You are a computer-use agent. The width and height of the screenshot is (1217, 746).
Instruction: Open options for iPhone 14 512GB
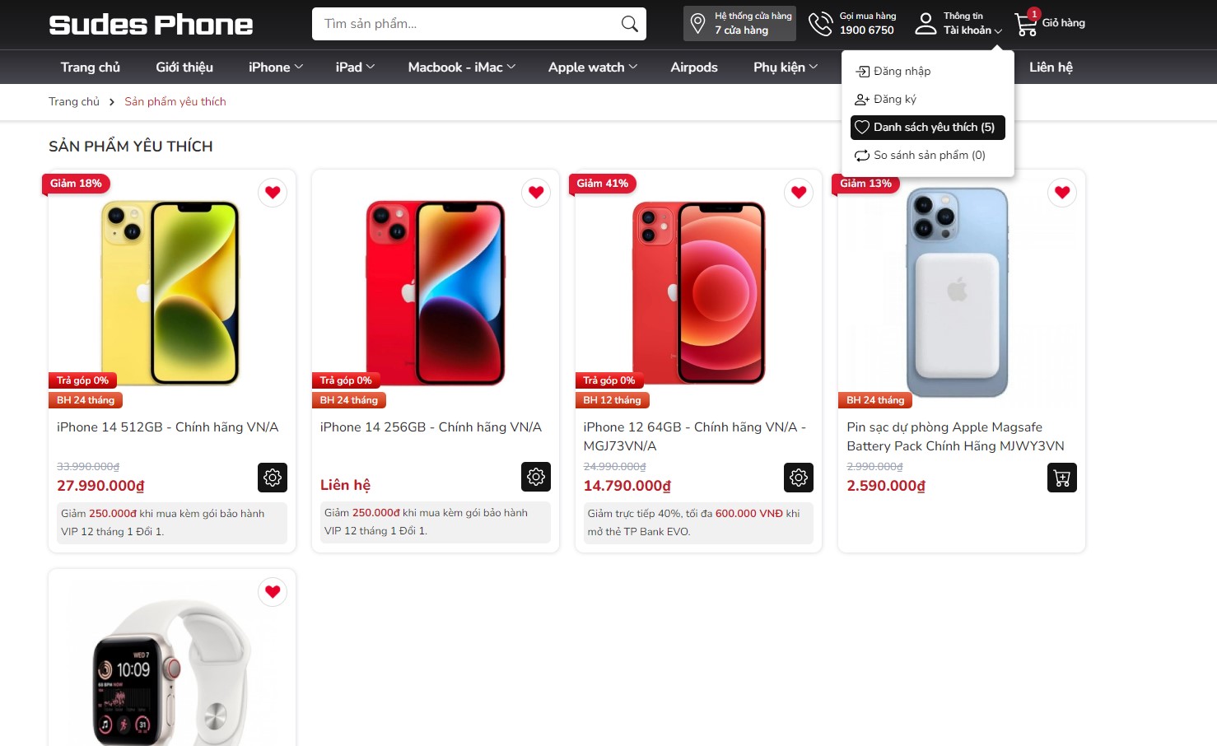pyautogui.click(x=273, y=477)
